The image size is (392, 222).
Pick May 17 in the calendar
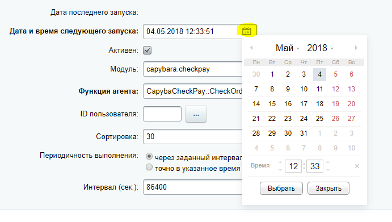[x=304, y=104]
